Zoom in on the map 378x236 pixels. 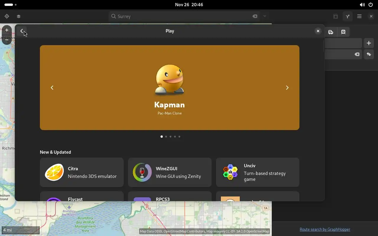(x=7, y=30)
